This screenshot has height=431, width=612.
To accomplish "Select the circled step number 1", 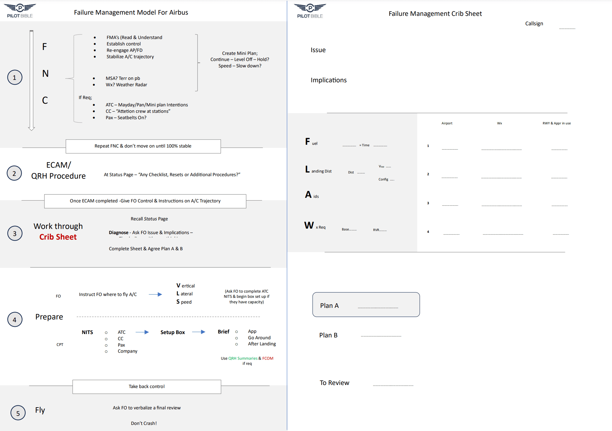I will 15,77.
